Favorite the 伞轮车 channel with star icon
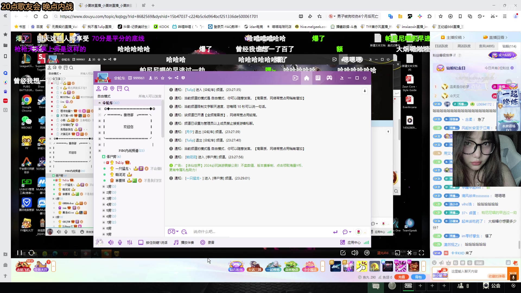The width and height of the screenshot is (521, 293). [163, 78]
